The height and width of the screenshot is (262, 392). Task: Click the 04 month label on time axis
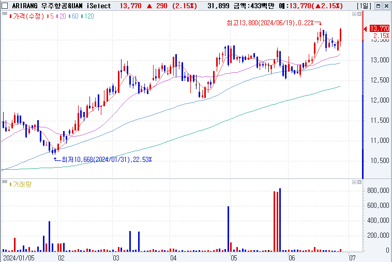173,258
